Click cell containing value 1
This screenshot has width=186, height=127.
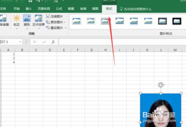click(x=8, y=54)
